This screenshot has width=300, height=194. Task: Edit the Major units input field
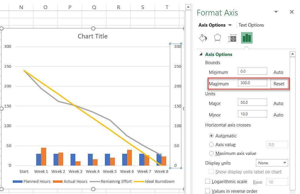pyautogui.click(x=252, y=103)
